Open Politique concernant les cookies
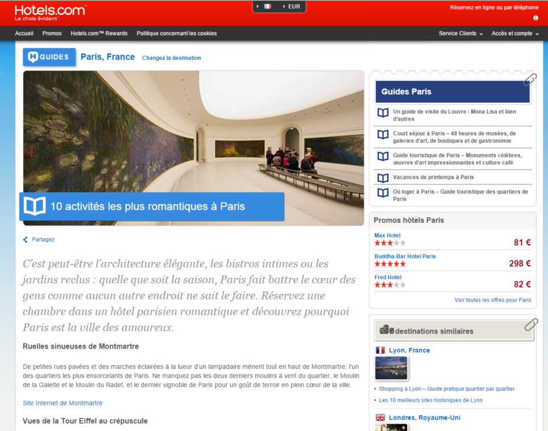The image size is (548, 431). [176, 34]
